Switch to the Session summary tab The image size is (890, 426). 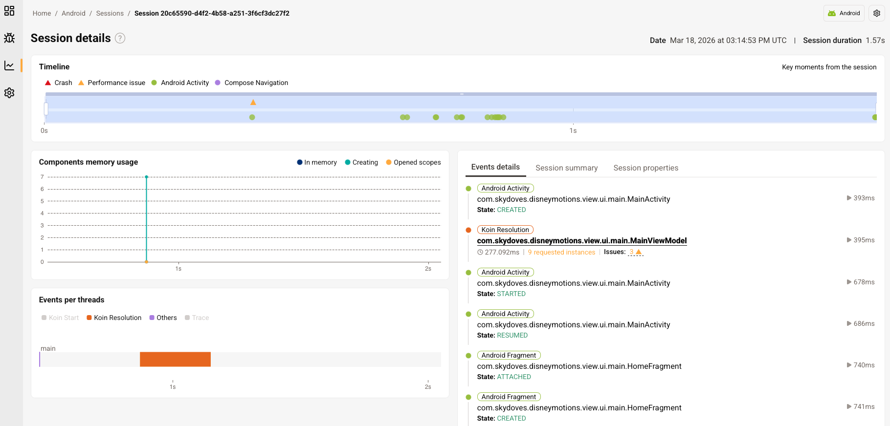566,168
